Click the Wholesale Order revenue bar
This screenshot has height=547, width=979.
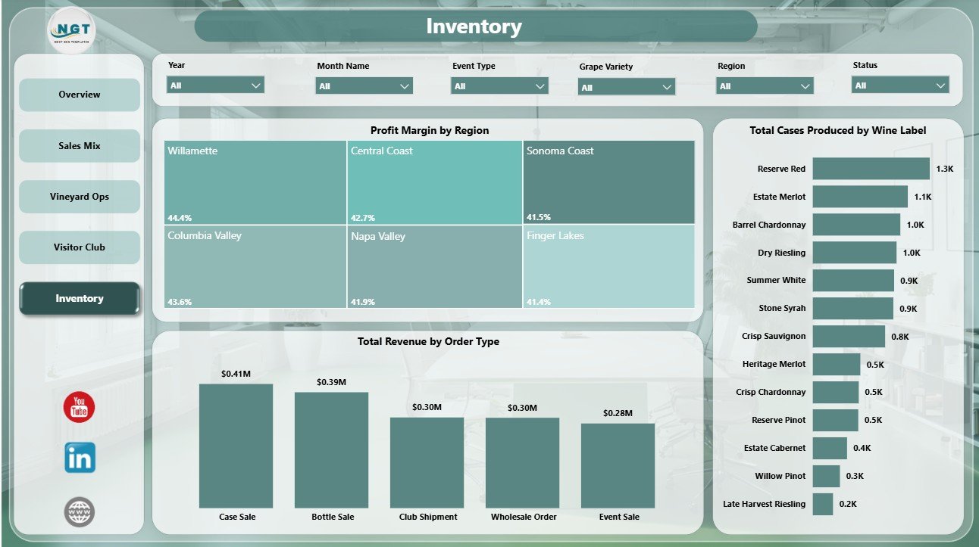522,462
